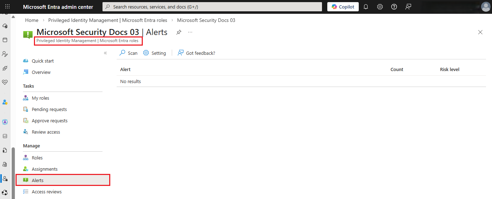The height and width of the screenshot is (199, 492).
Task: Click the heart pulse health icon in rail
Action: click(5, 82)
